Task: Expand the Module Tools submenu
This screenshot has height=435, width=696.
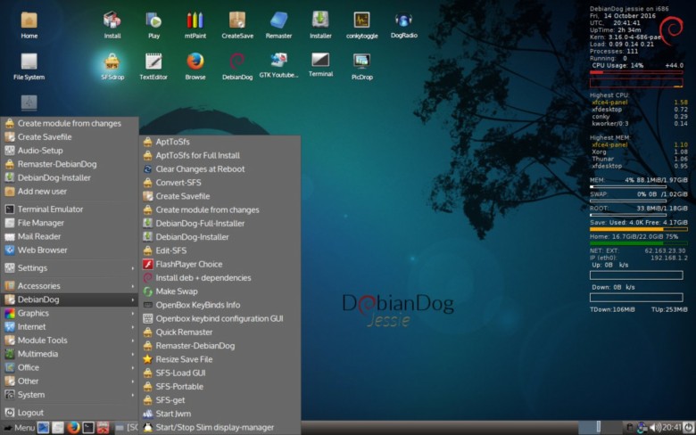Action: [70, 341]
